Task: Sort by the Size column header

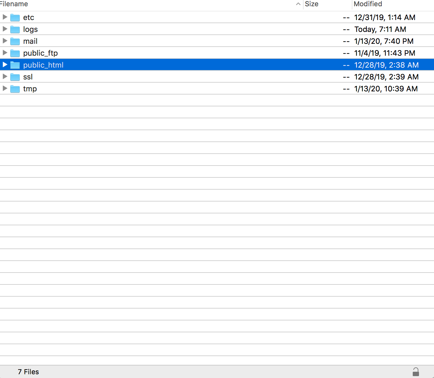Action: pyautogui.click(x=311, y=4)
